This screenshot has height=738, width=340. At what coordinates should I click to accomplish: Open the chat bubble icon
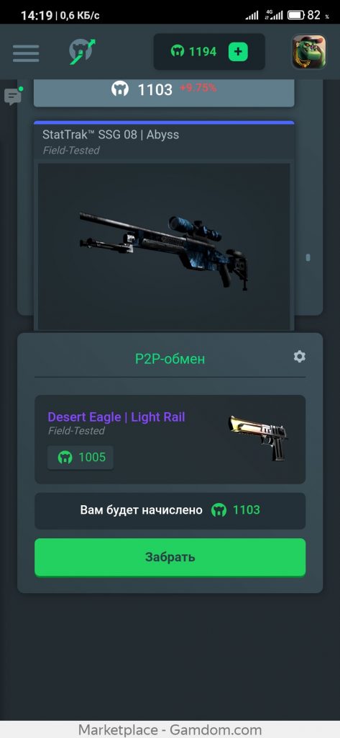tap(13, 97)
